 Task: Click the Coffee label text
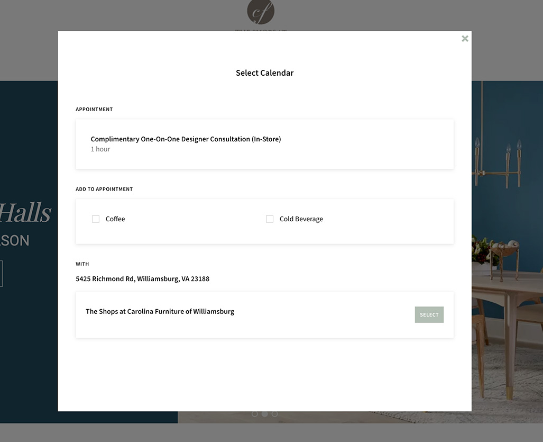pyautogui.click(x=115, y=219)
